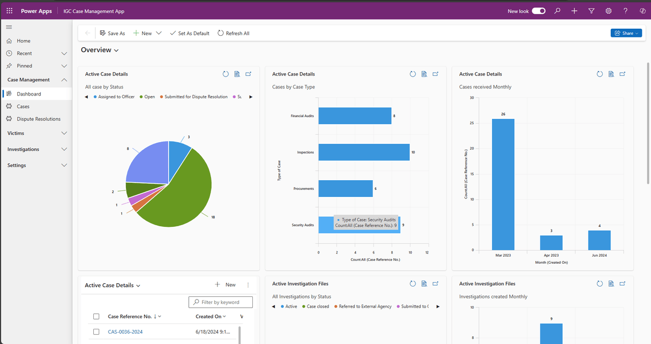Collapse navigation with the hamburger icon
Screen dimensions: 651x344
click(9, 27)
